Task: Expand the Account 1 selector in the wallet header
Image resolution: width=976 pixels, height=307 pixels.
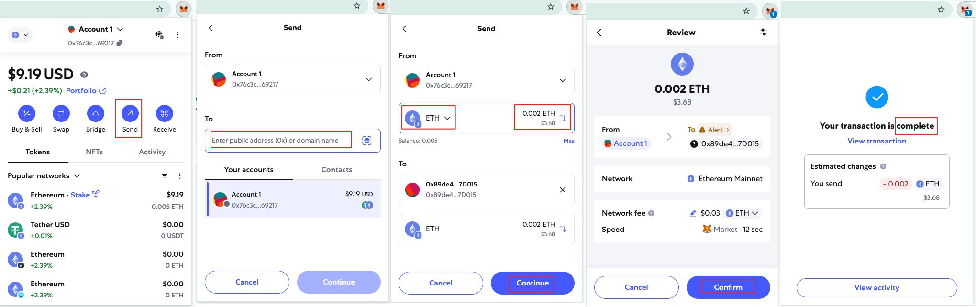Action: (120, 29)
